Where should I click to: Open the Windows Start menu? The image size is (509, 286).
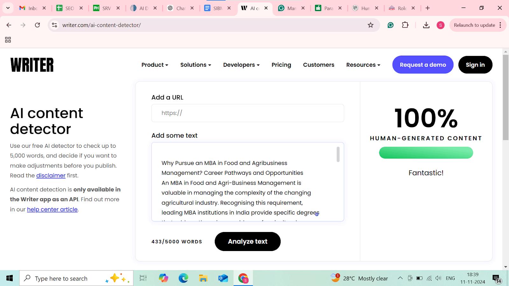[10, 278]
